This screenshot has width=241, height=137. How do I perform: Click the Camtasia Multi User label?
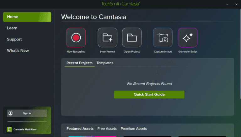(x=25, y=129)
